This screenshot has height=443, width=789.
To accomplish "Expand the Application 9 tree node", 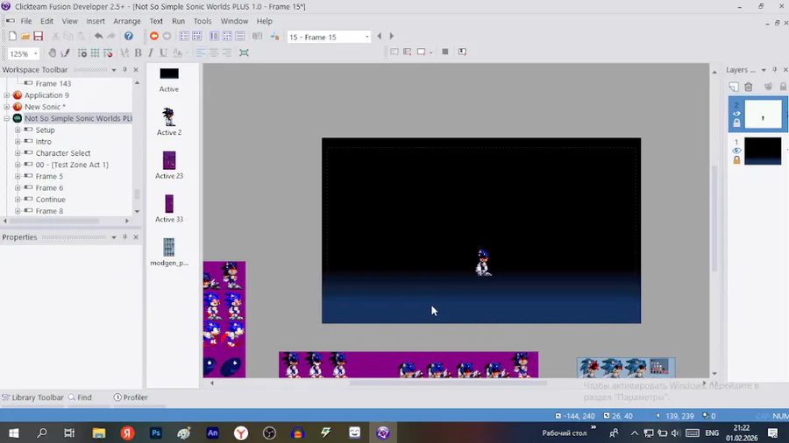I will pos(6,95).
